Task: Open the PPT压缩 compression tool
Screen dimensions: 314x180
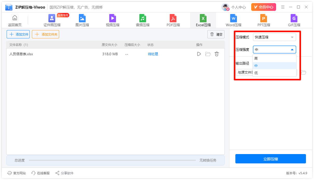Action: (x=264, y=20)
